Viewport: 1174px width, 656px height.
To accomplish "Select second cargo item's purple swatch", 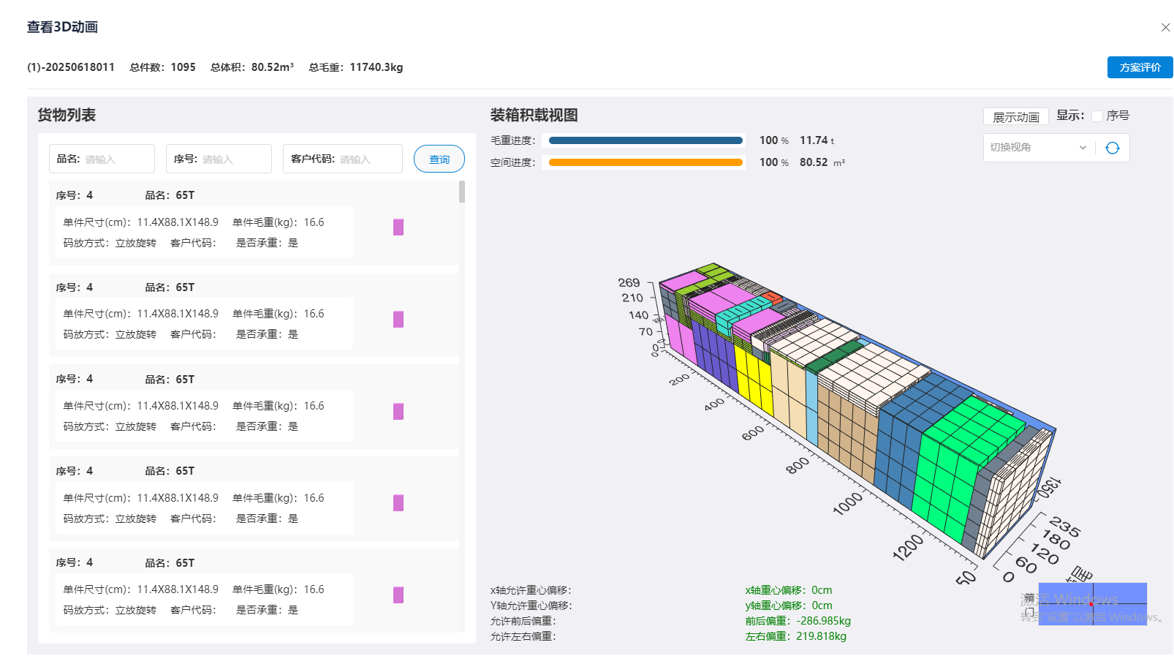I will tap(398, 320).
